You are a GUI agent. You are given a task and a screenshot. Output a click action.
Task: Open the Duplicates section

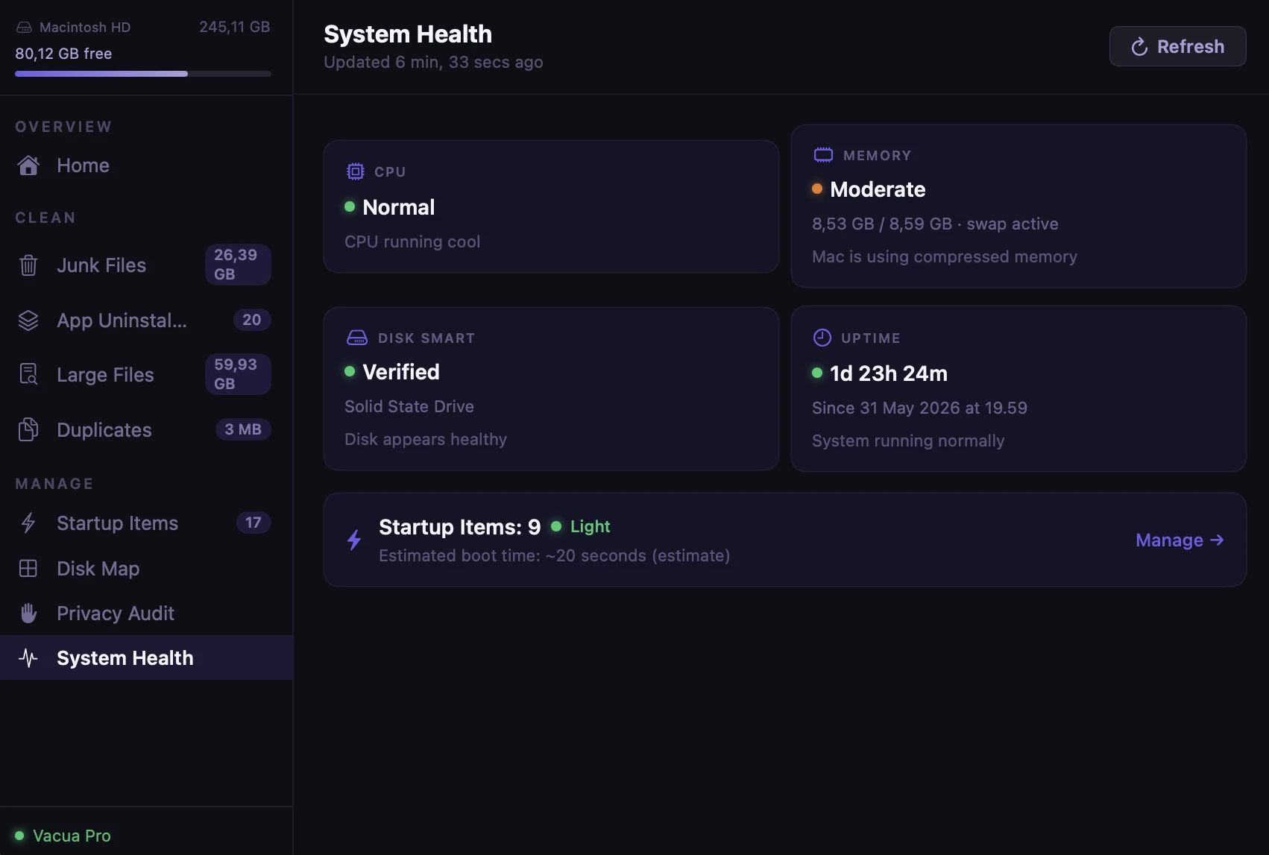146,429
